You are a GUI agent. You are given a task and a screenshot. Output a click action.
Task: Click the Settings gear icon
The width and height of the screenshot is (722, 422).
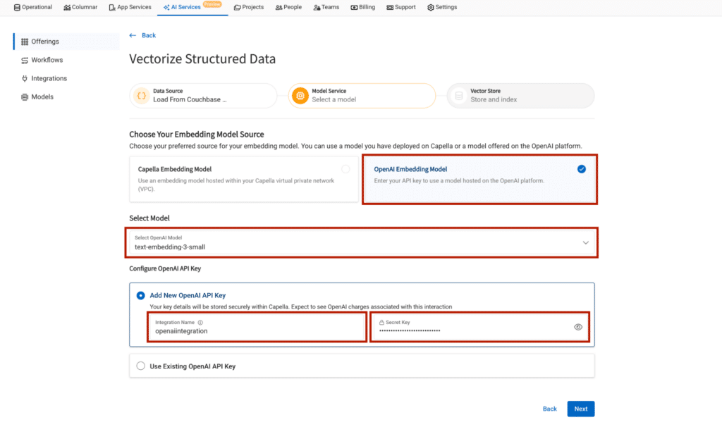point(431,7)
